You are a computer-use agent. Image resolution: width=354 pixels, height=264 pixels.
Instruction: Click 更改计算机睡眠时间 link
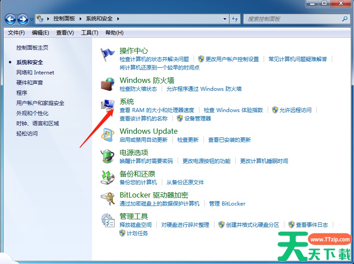coord(264,161)
